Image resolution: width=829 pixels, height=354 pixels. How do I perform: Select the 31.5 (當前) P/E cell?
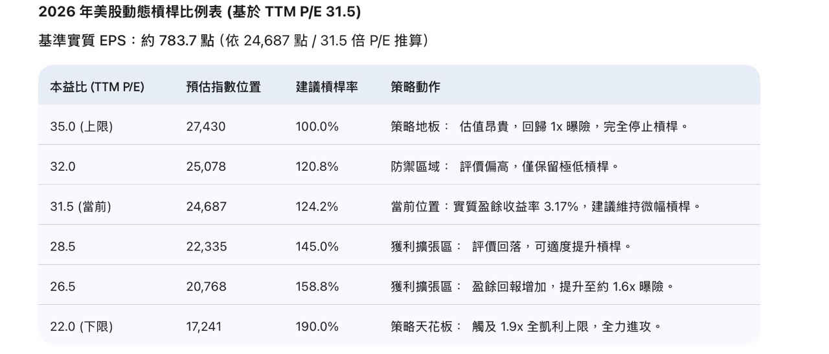click(81, 207)
